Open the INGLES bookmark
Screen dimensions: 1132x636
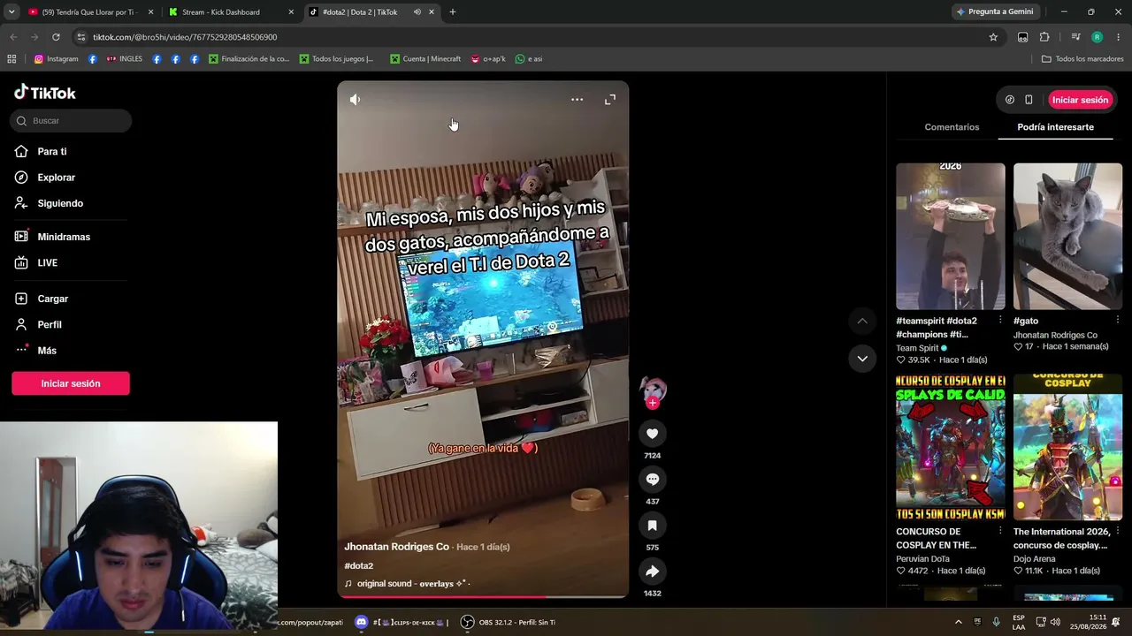coord(124,59)
